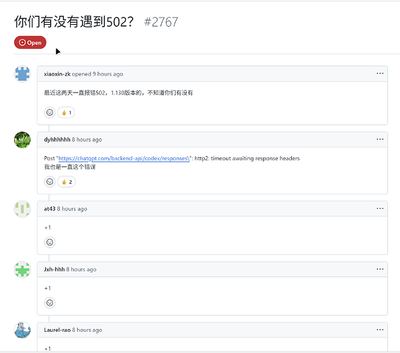Toggle thumbs-up reaction with count 1
Screen dimensions: 400x353
tap(66, 112)
